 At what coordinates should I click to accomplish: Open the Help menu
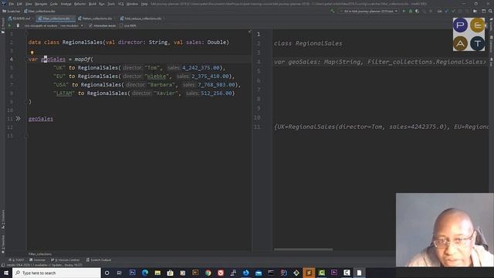pos(144,4)
